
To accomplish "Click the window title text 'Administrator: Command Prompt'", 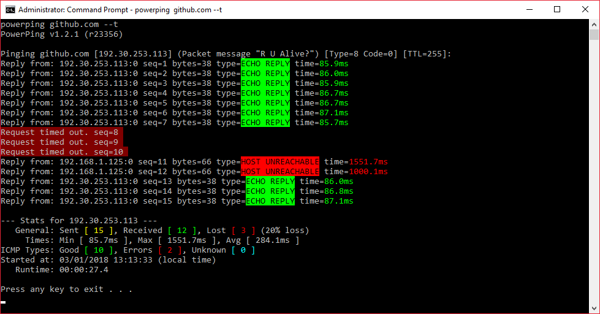I will (x=73, y=10).
